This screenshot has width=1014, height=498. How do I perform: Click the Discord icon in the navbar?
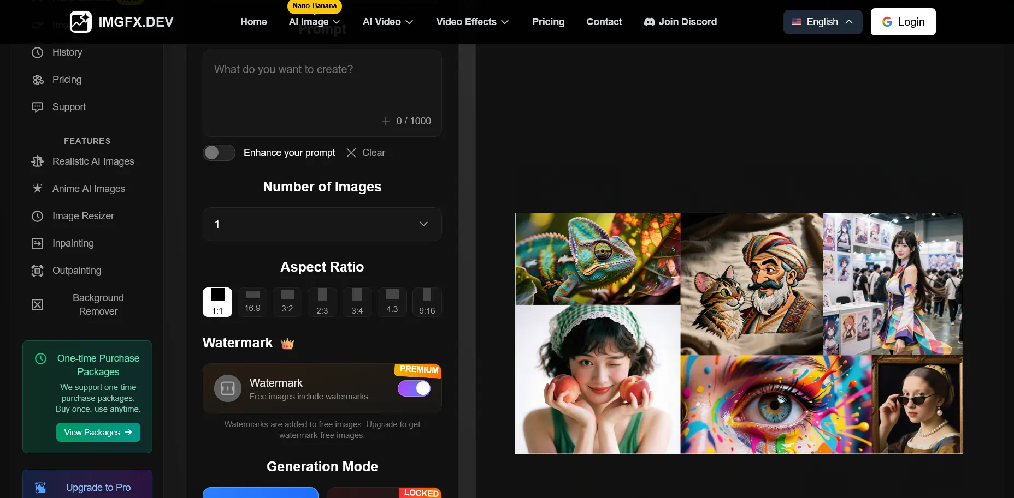(650, 22)
